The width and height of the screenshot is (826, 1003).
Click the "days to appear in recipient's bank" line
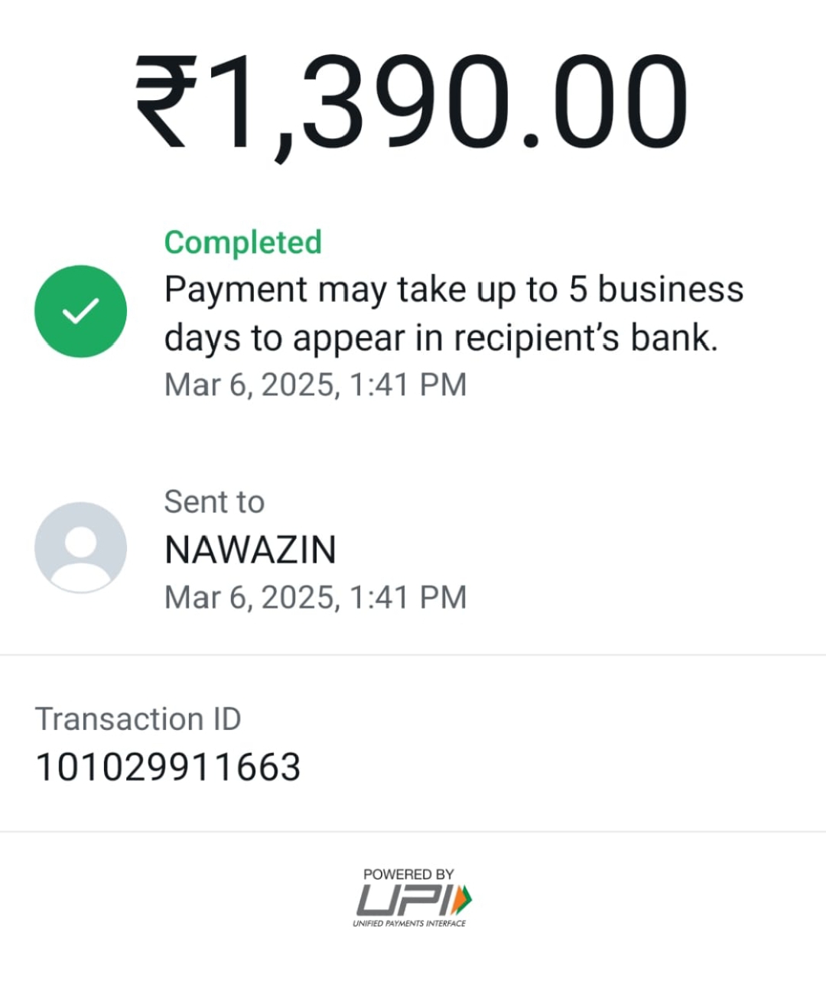pyautogui.click(x=441, y=338)
